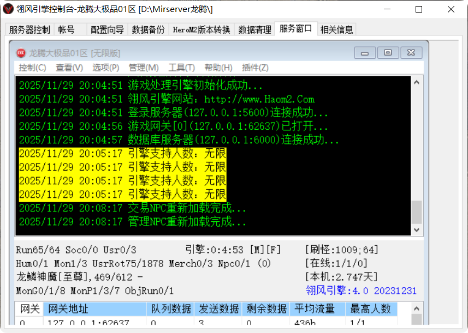468x333 pixels.
Task: Switch to the 数据备份 tab
Action: (x=149, y=30)
